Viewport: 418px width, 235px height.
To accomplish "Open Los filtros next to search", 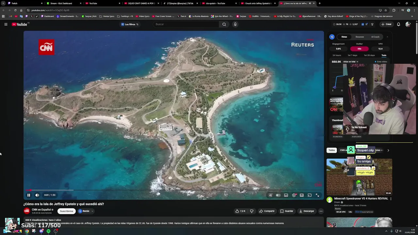I will coord(130,24).
